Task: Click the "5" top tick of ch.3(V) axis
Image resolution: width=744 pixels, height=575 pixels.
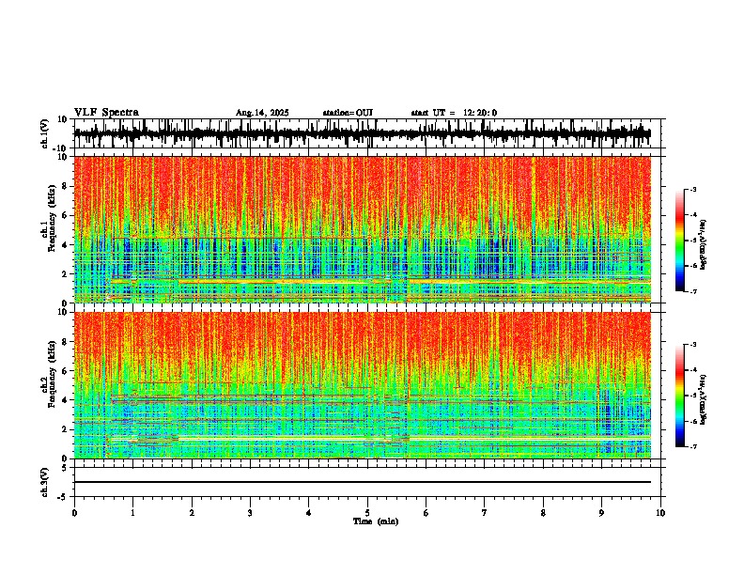Action: [x=65, y=468]
